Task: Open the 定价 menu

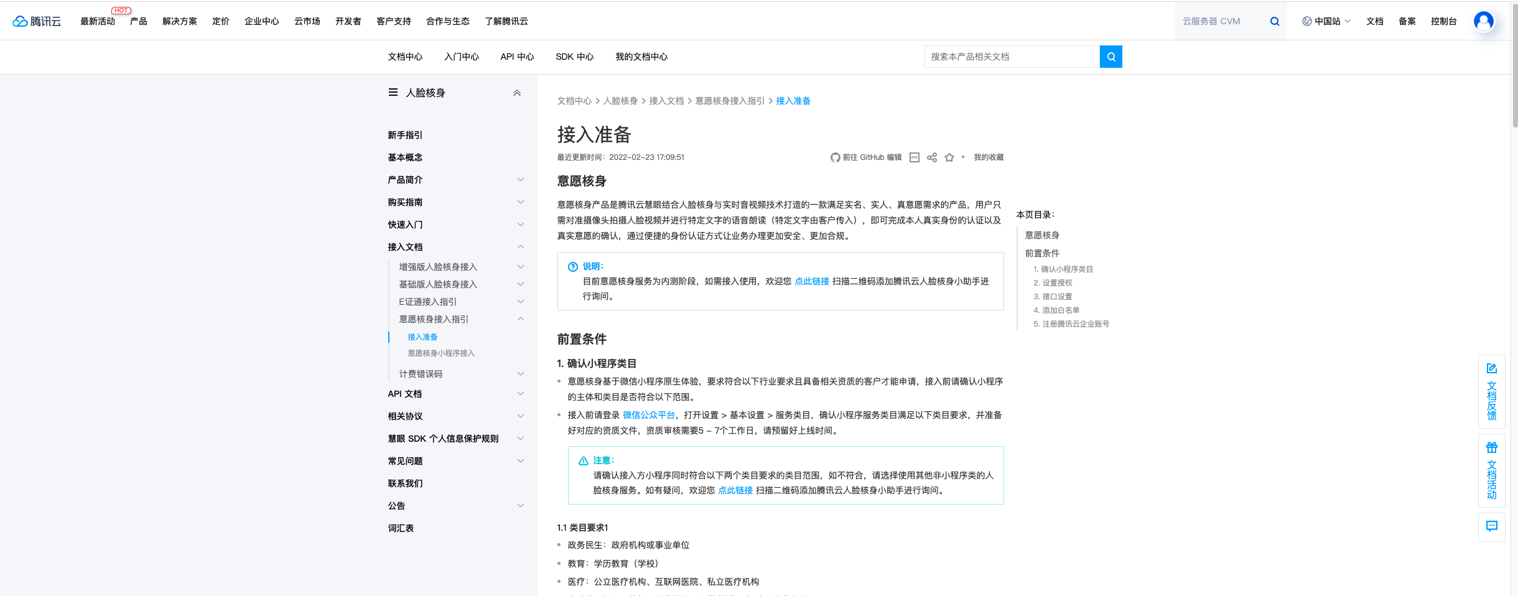Action: [x=221, y=21]
